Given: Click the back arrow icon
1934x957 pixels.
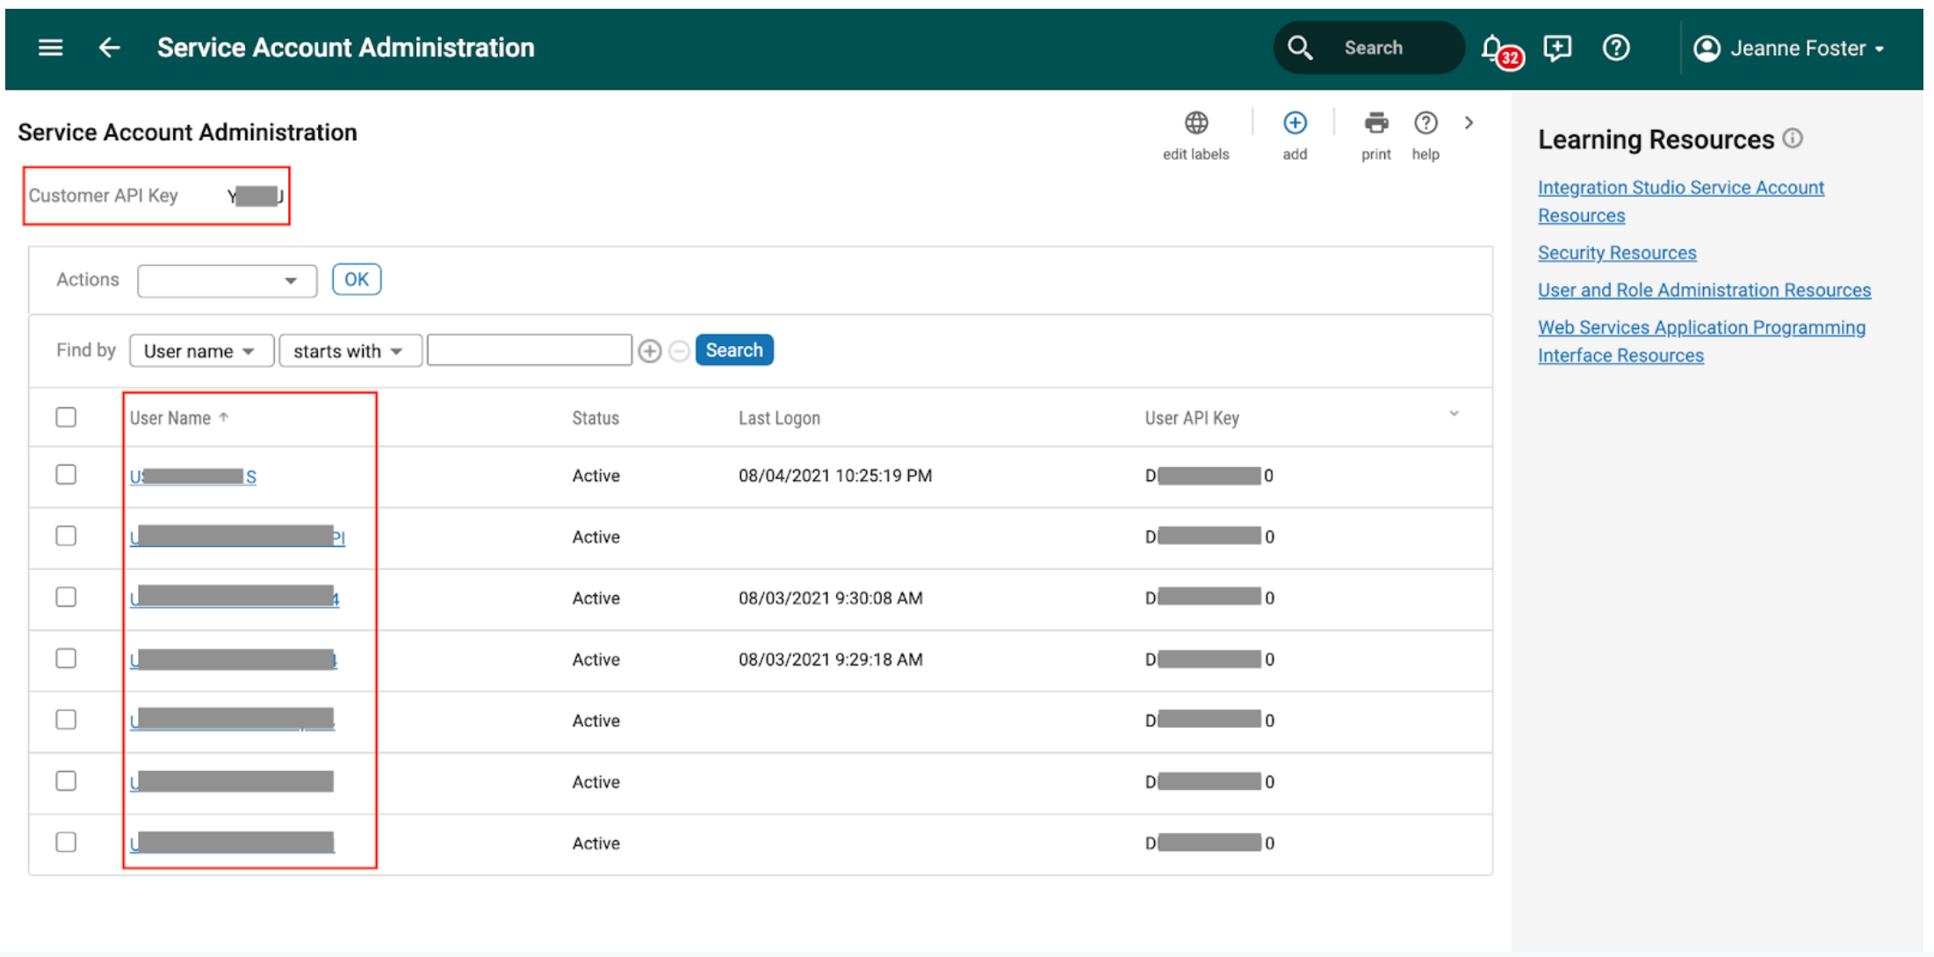Looking at the screenshot, I should (109, 47).
